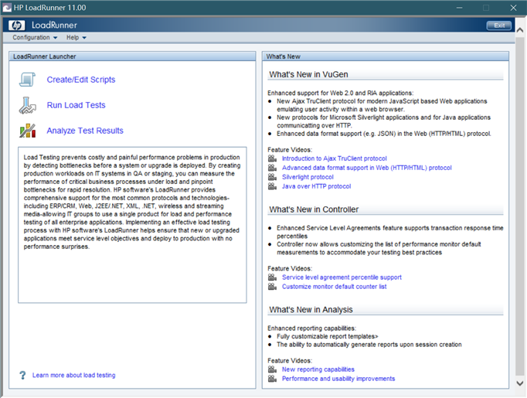Close the HP LoadRunner window
Image resolution: width=527 pixels, height=398 pixels.
(x=513, y=8)
